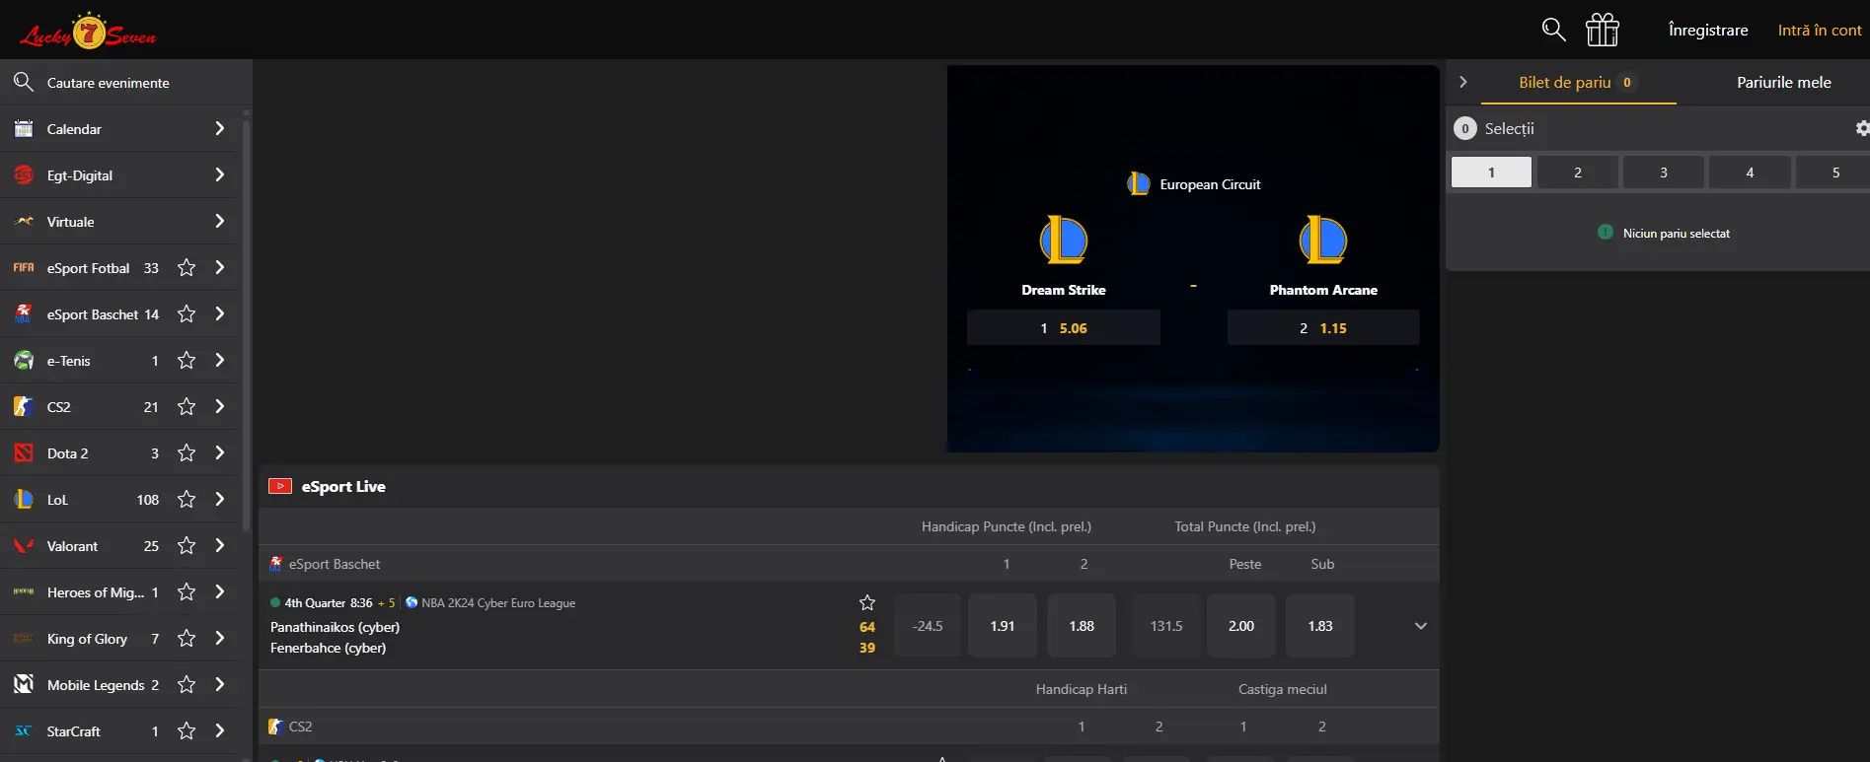The image size is (1870, 762).
Task: Select total Peste odds 2.00
Action: [x=1241, y=626]
